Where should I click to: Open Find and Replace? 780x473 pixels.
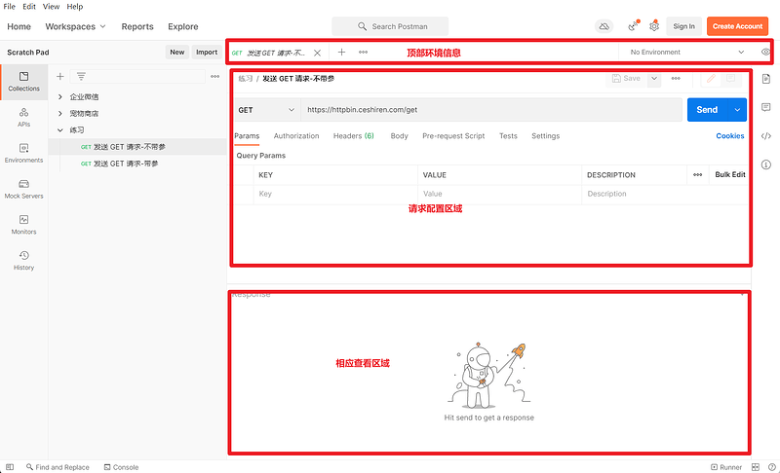(x=58, y=467)
